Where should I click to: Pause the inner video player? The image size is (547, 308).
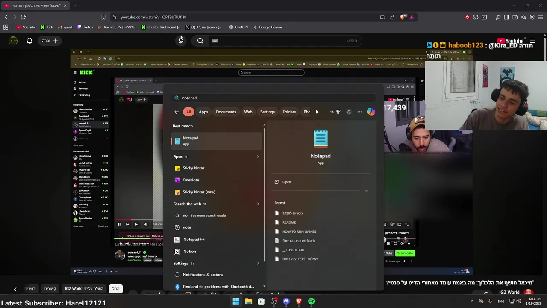point(119,224)
